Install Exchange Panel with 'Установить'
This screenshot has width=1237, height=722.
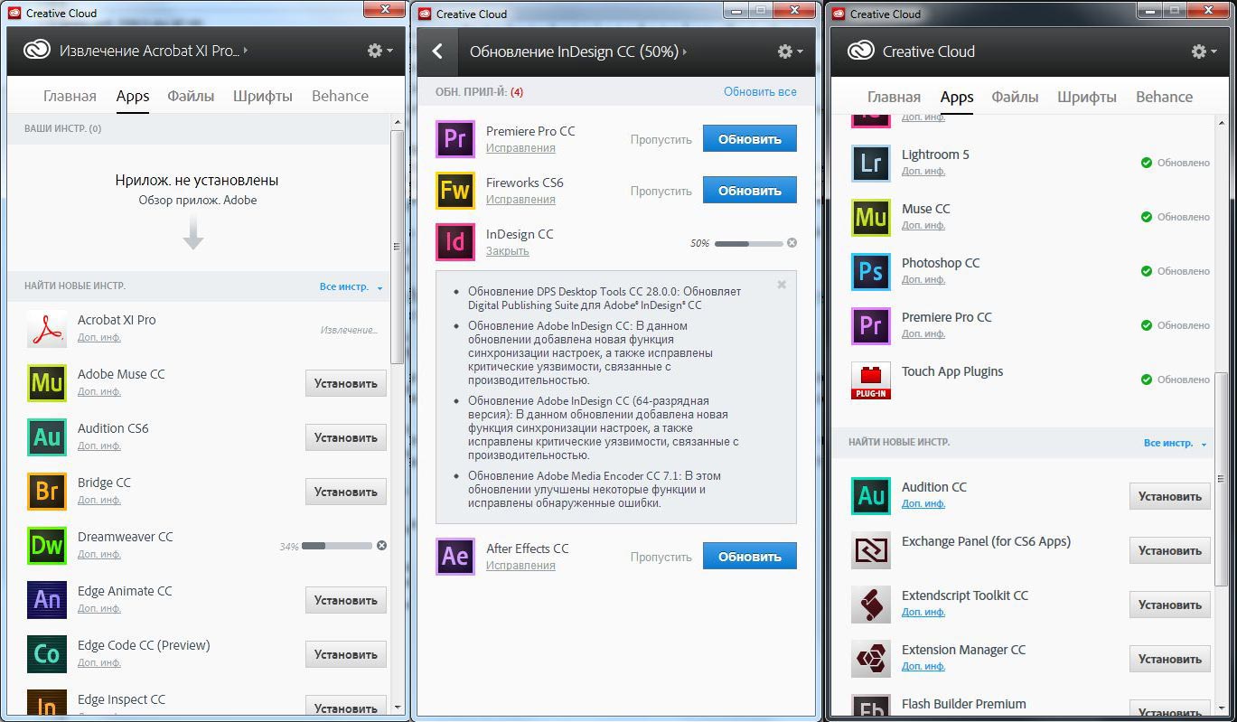[1170, 550]
